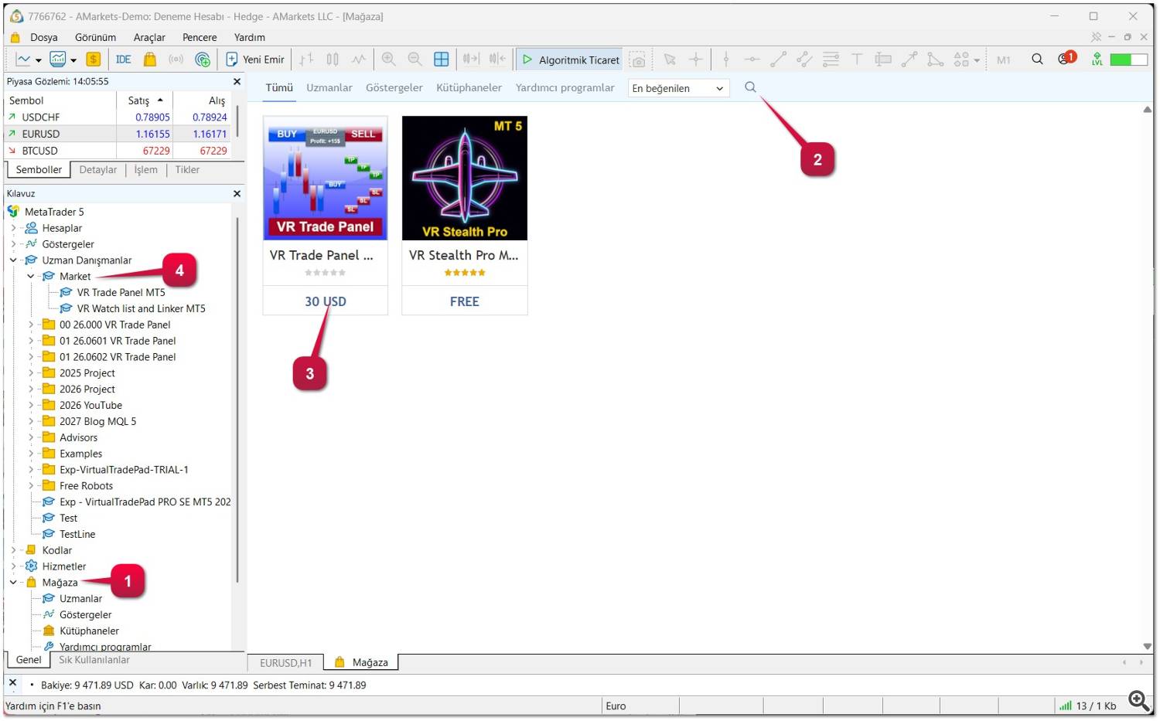Collapse the Market tree node
Screen dimensions: 1160x721
click(x=31, y=277)
